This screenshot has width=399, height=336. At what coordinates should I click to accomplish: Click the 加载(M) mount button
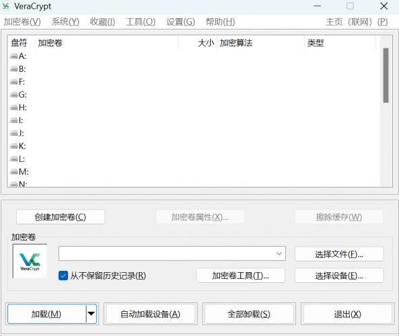point(46,314)
